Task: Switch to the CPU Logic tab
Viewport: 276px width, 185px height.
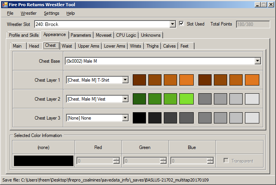Action: 126,35
